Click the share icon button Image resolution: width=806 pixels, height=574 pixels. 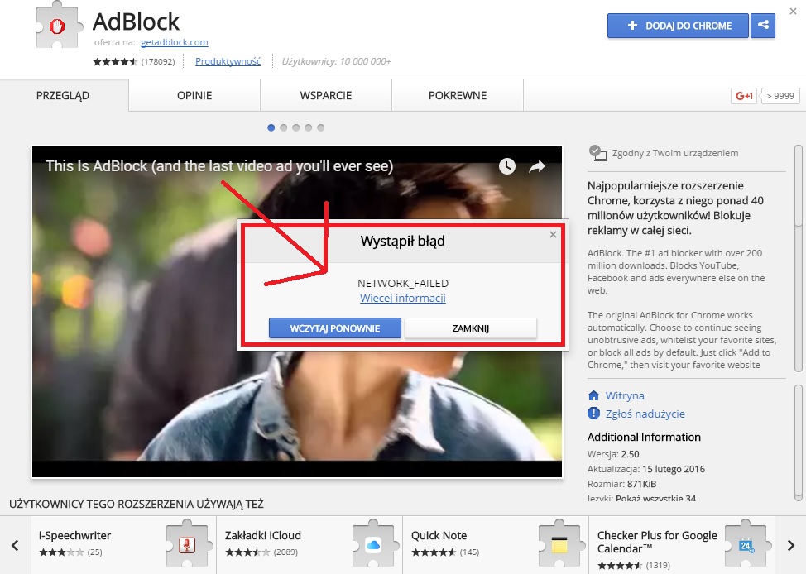coord(763,25)
